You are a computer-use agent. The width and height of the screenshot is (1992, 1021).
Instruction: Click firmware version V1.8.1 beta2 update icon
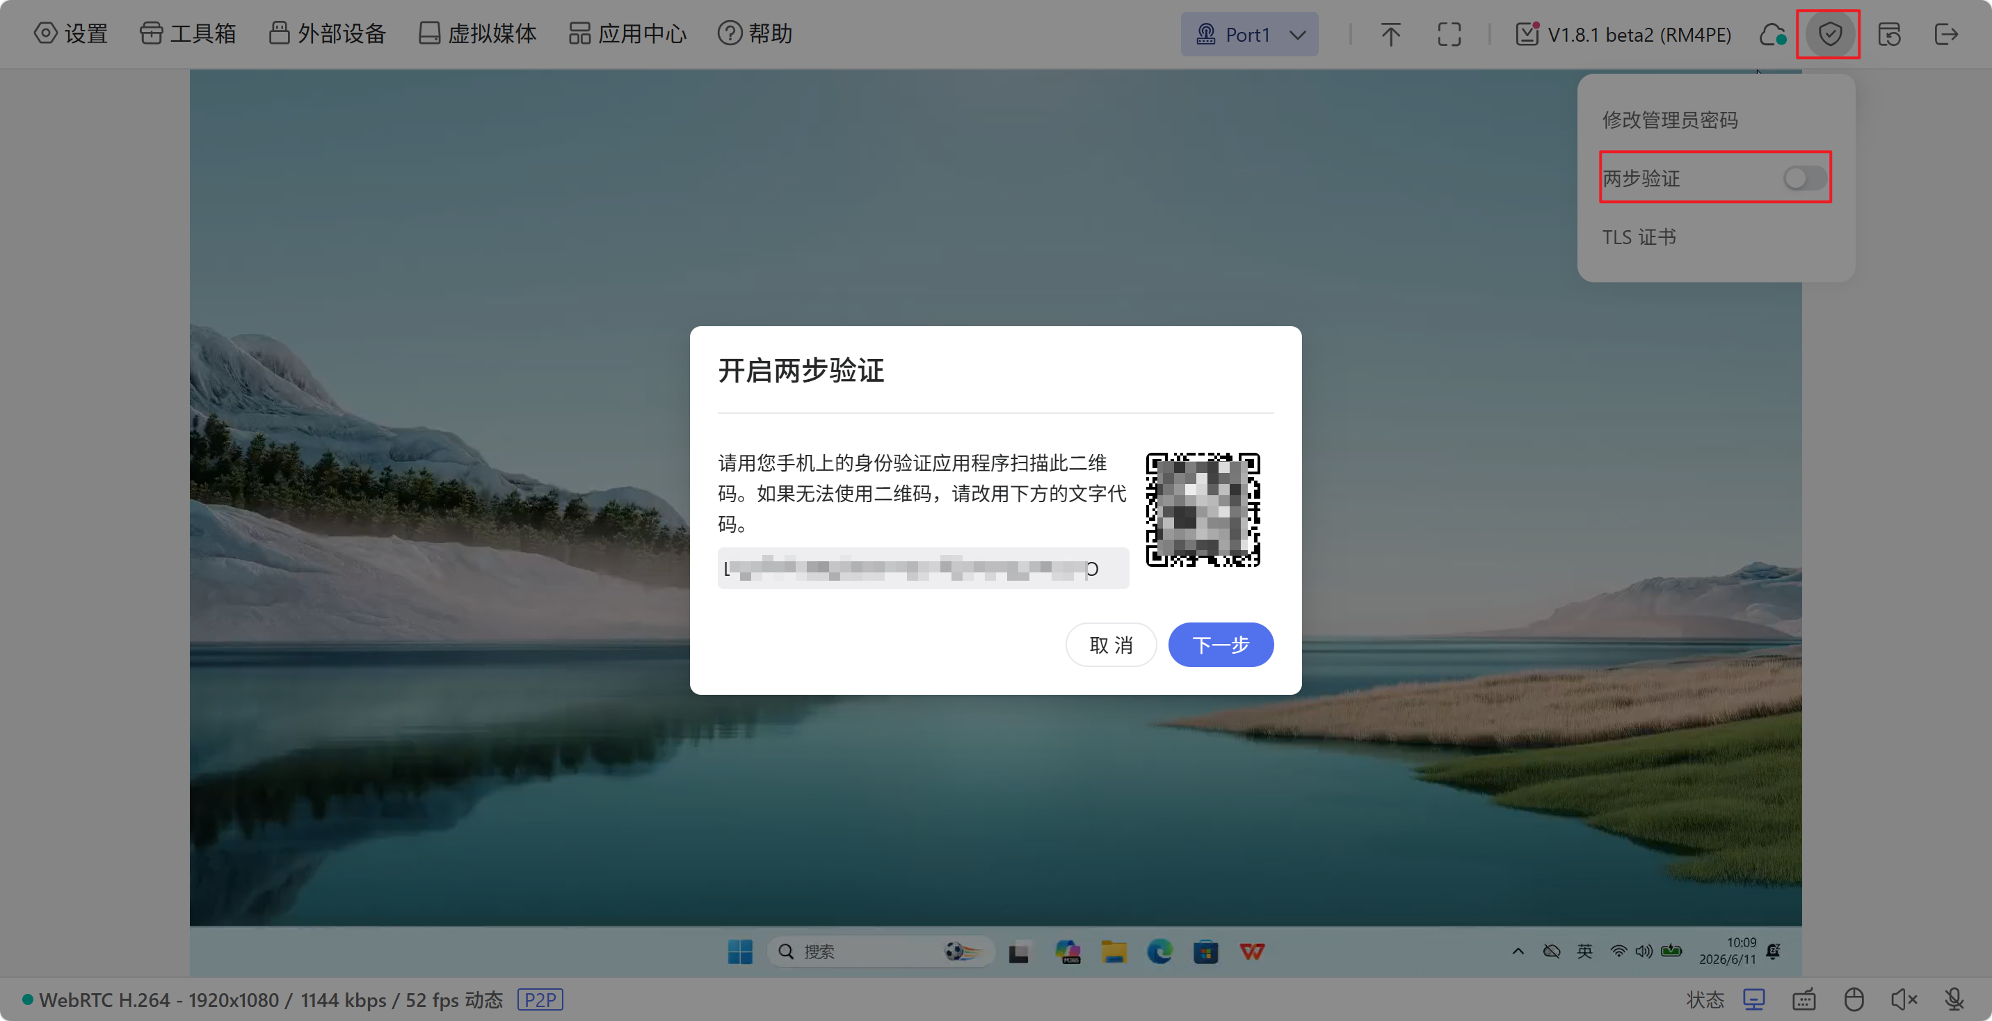[x=1623, y=34]
